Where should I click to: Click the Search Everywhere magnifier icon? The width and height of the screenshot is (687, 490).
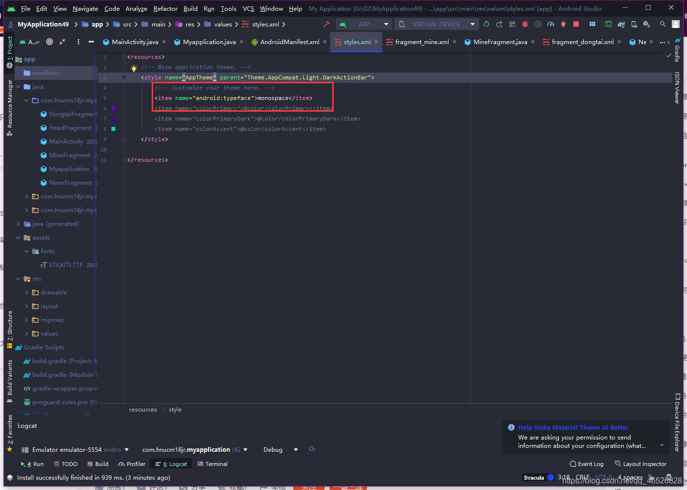point(663,24)
